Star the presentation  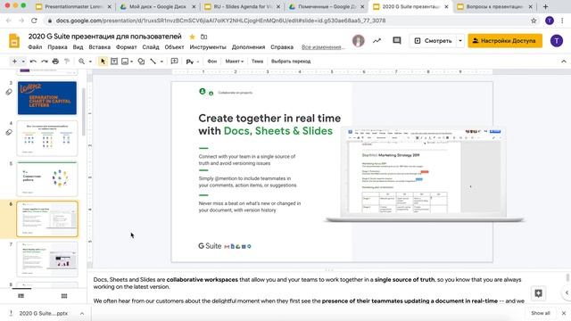tap(193, 37)
